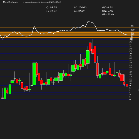The width and height of the screenshot is (139, 139).
Task: Select the open value O: 98.75
Action: point(51,8)
